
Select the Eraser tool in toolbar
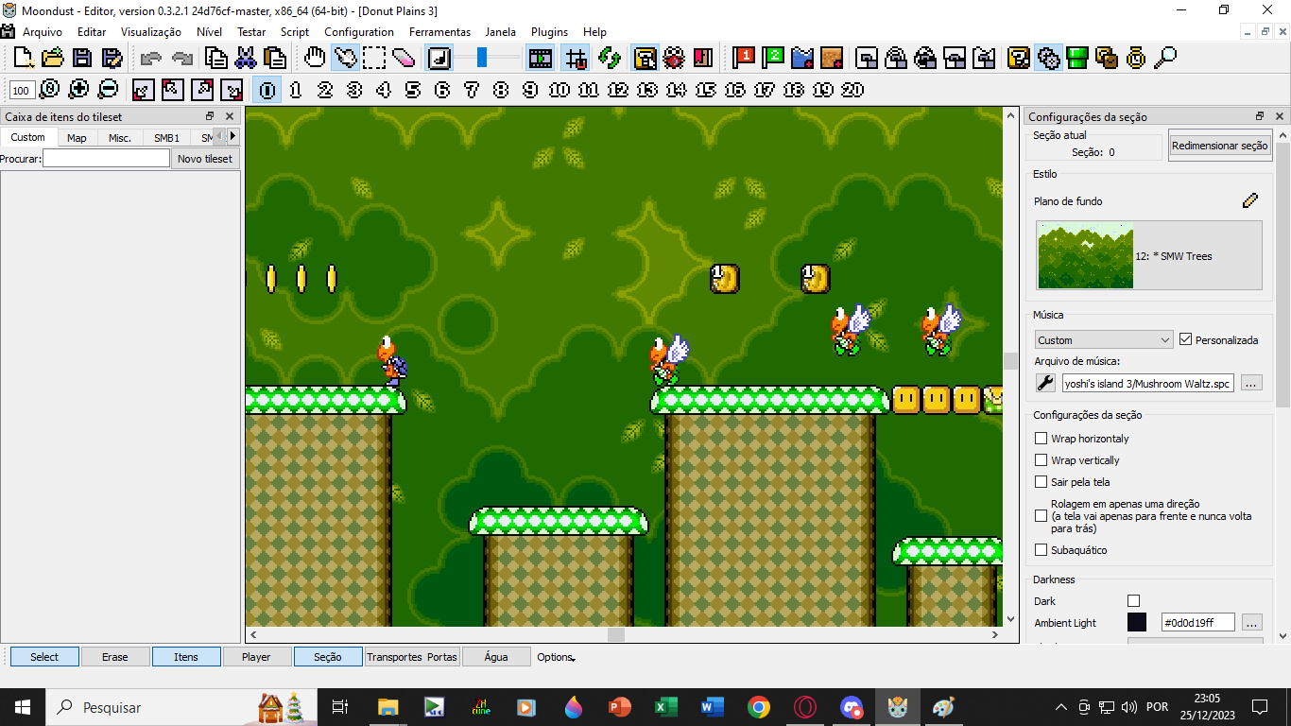pyautogui.click(x=404, y=58)
